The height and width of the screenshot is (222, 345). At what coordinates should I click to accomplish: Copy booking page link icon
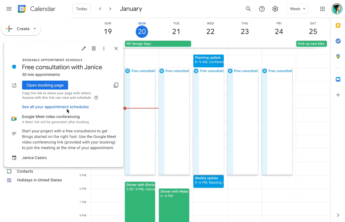[x=116, y=85]
